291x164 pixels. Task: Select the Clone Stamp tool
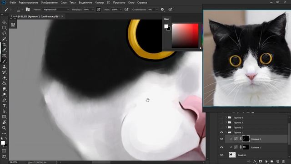[4, 67]
